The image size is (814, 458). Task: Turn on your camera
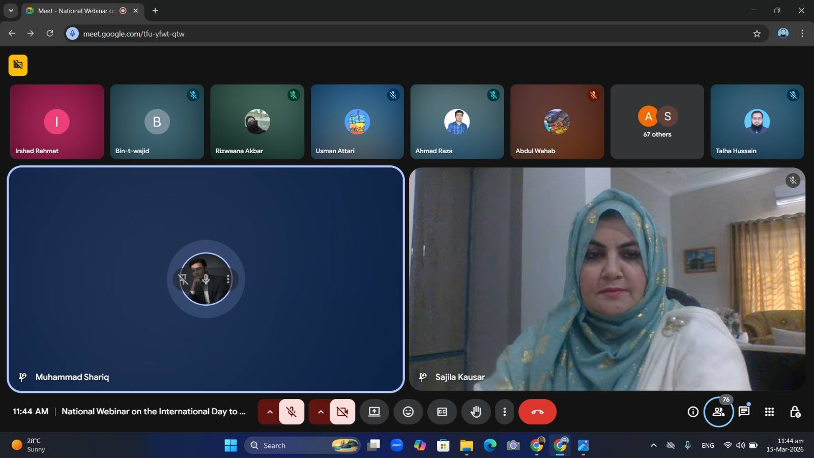click(x=342, y=412)
